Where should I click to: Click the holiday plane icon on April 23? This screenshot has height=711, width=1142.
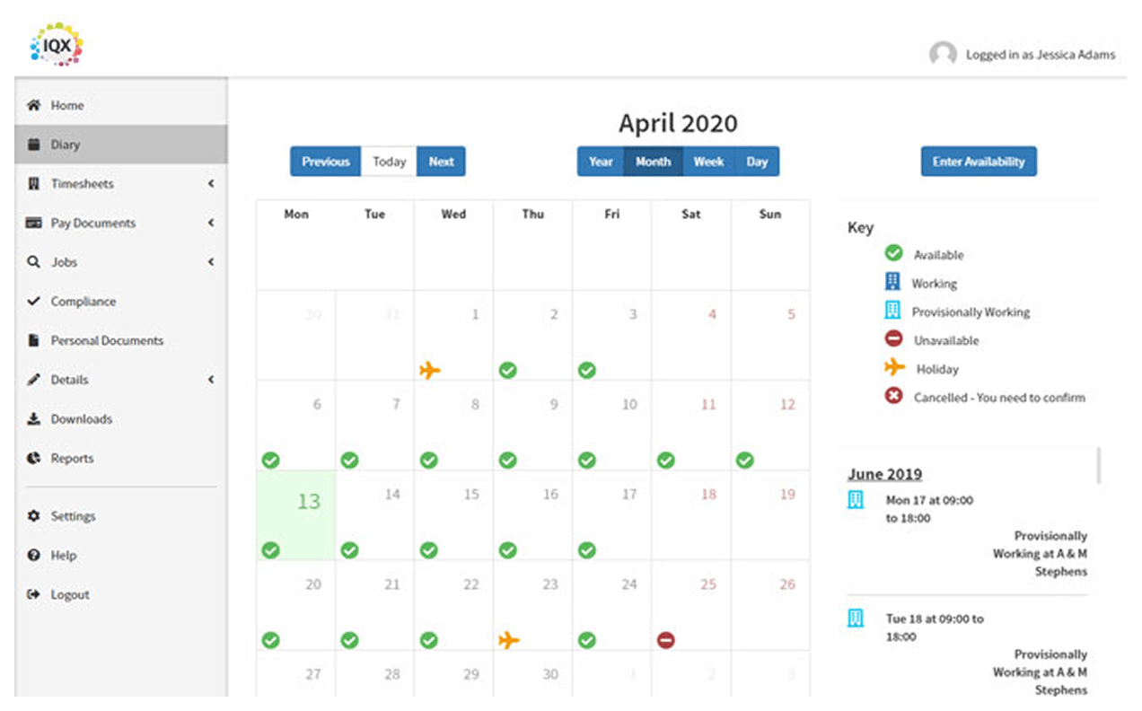(x=508, y=640)
